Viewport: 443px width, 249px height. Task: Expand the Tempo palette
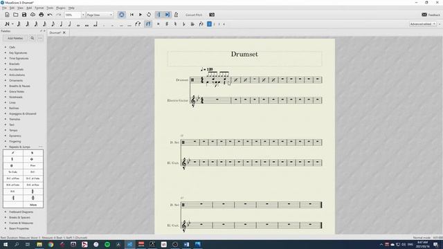6,130
